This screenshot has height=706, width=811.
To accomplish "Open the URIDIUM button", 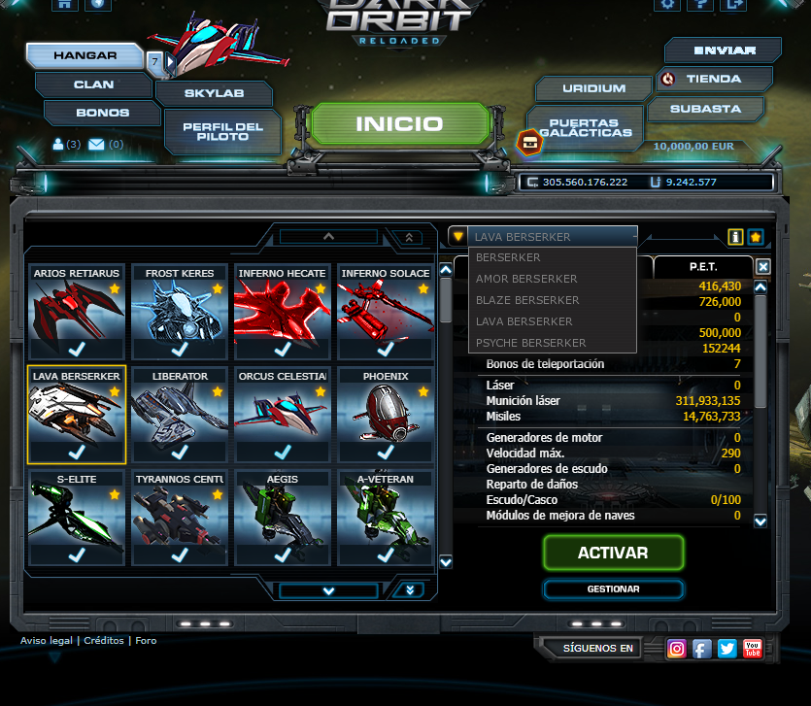I will [593, 88].
